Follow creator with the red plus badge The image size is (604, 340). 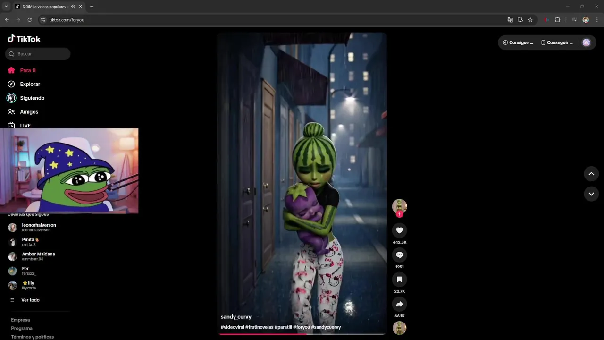[x=399, y=214]
